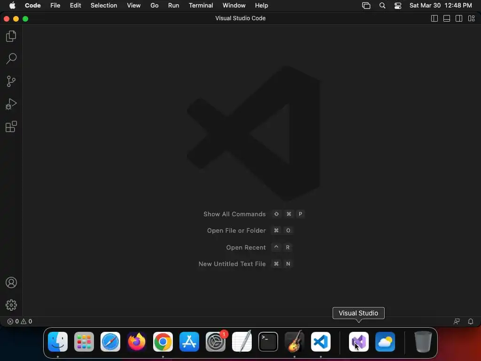
Task: Open the Trash in the Dock
Action: 423,342
